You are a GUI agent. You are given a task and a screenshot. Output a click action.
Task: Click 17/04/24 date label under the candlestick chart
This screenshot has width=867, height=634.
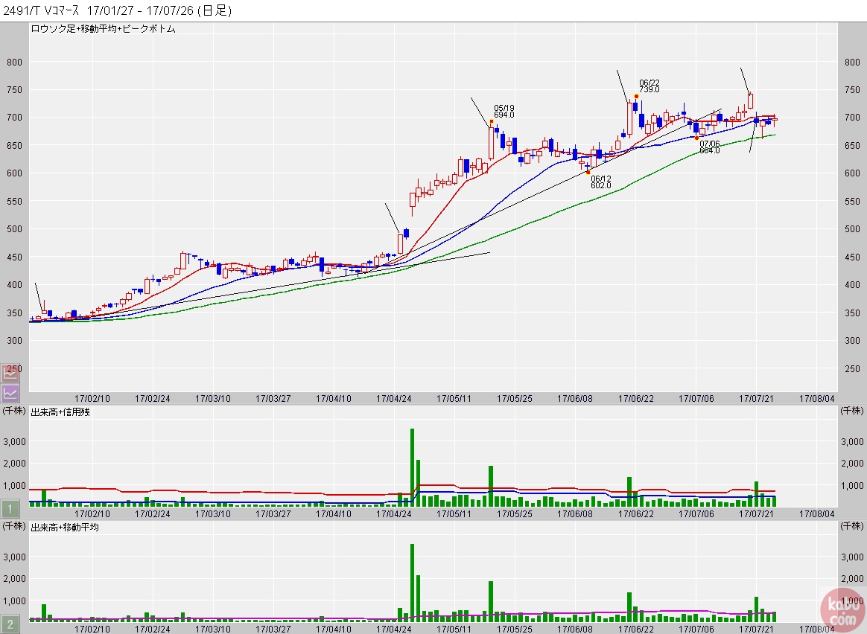coord(394,398)
